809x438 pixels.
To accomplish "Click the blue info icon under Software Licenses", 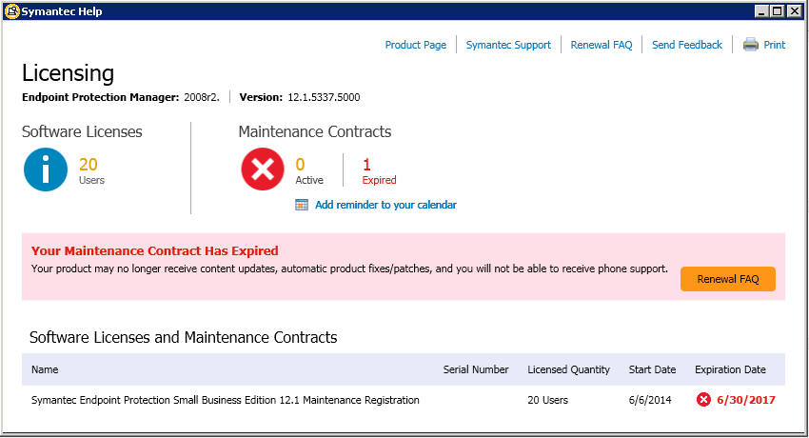I will pyautogui.click(x=46, y=169).
